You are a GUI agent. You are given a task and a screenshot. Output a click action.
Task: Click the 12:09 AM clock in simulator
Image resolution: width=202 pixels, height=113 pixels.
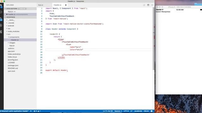180,10
